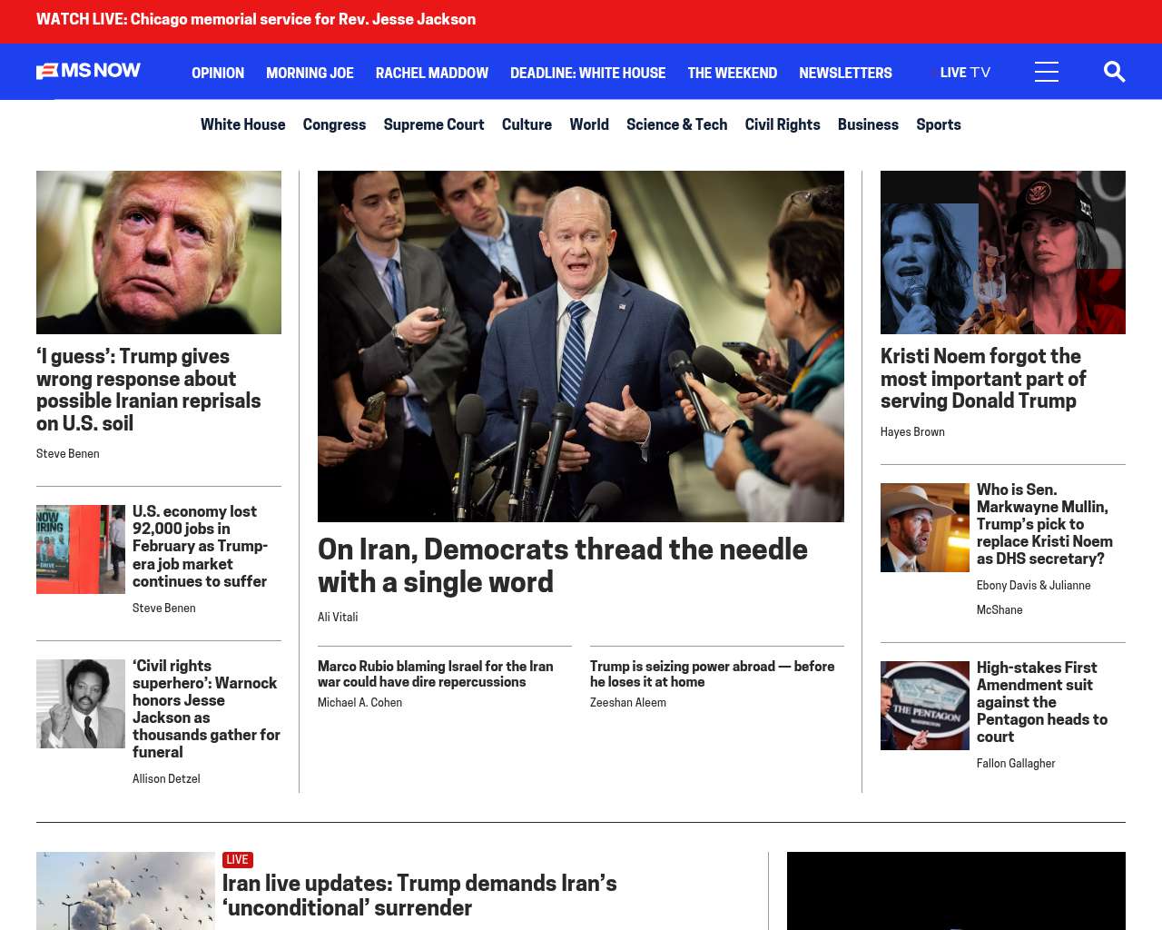Open Iran live updates headline

pyautogui.click(x=419, y=895)
